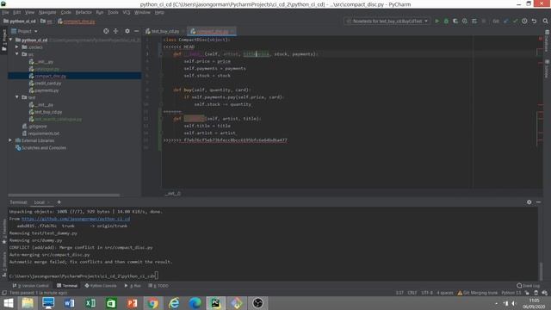
Task: Hide the Project tool window
Action: point(136,31)
